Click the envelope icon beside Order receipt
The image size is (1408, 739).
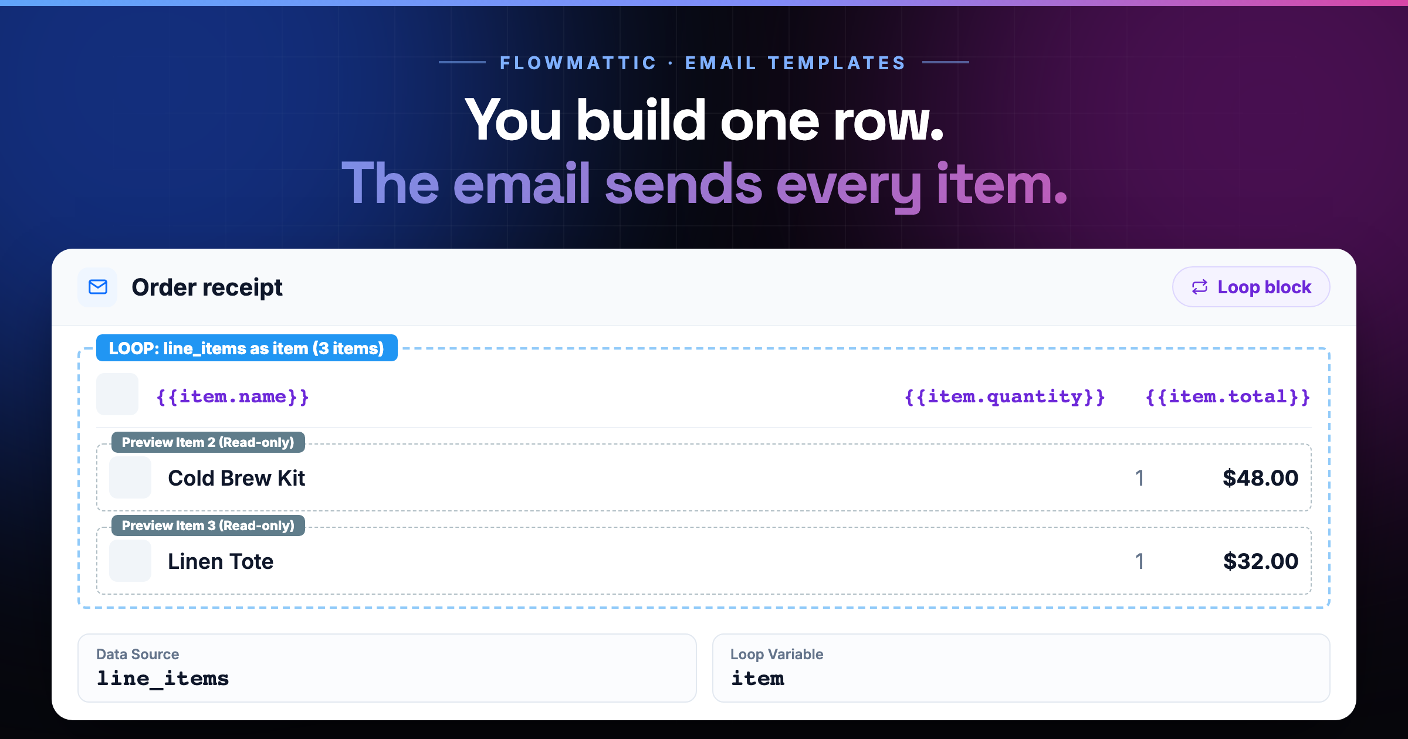coord(97,287)
